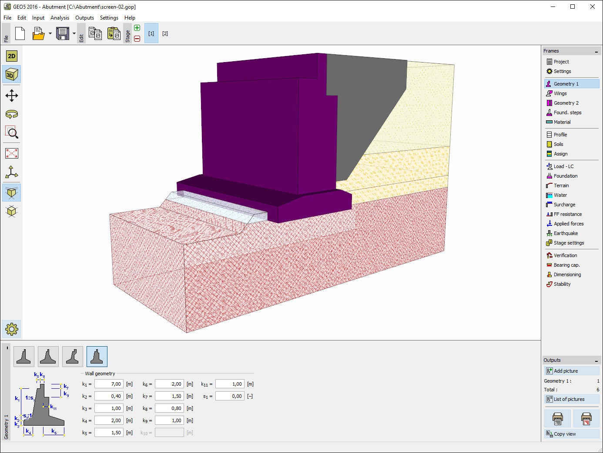Add a new construction stage with green plus
Viewport: 603px width, 453px height.
coord(137,28)
